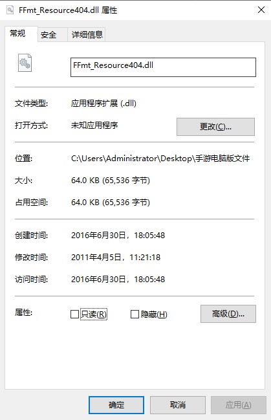The image size is (271, 420).
Task: Open the 详细信息 tab
Action: (x=87, y=34)
